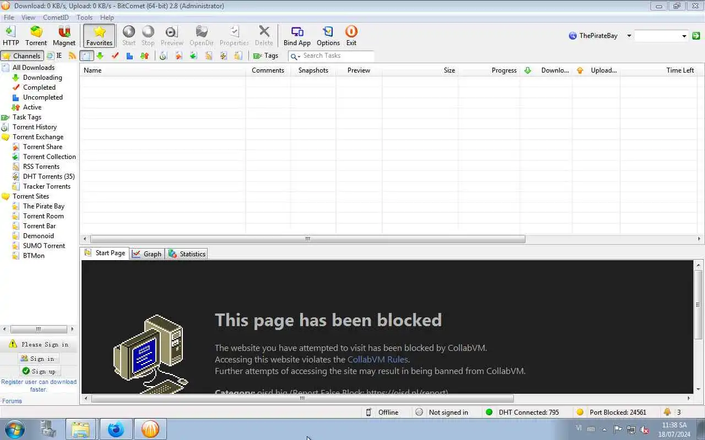Toggle the all-tasks filter icon in filter bar
Image resolution: width=705 pixels, height=440 pixels.
pos(86,56)
